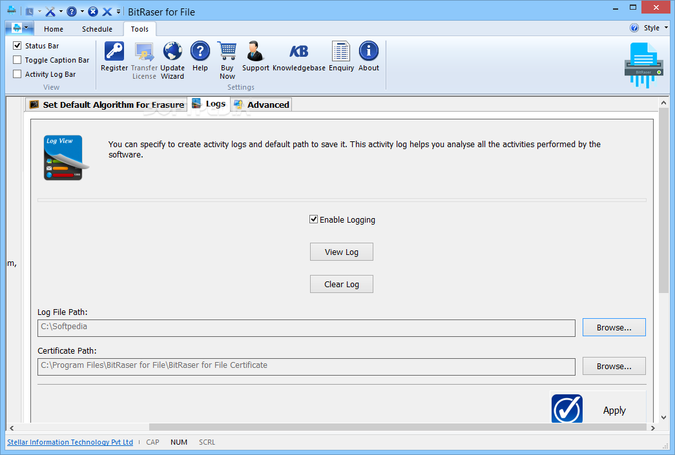Image resolution: width=675 pixels, height=455 pixels.
Task: Expand the help icon dropdown arrow
Action: pyautogui.click(x=82, y=12)
